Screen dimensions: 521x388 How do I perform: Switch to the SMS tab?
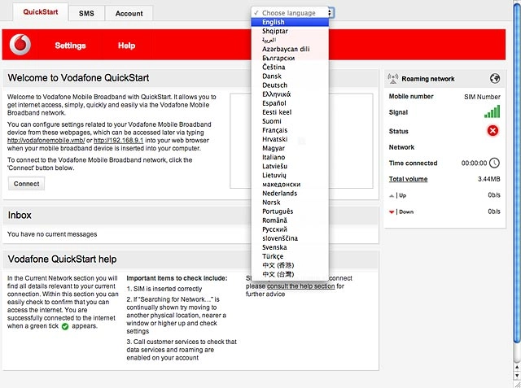(x=86, y=13)
